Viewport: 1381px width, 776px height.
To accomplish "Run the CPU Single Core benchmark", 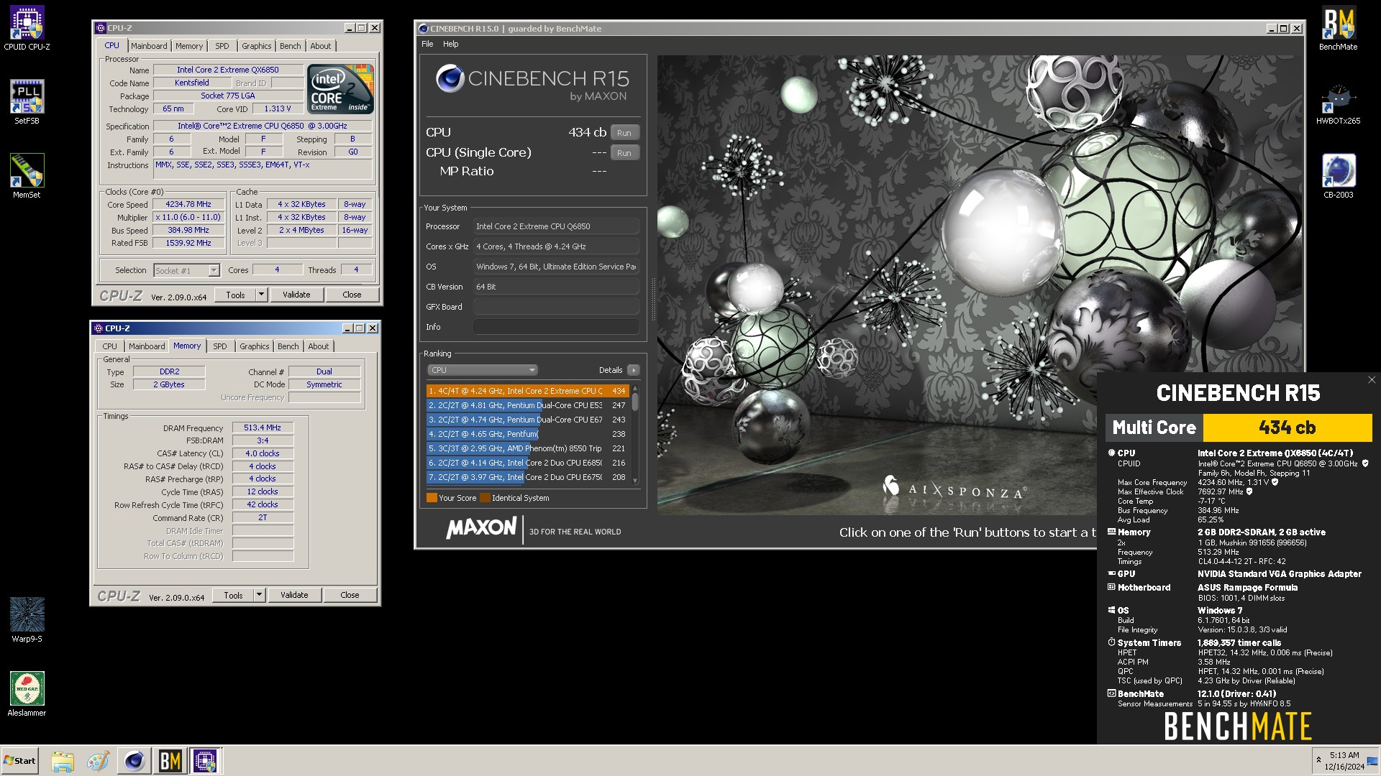I will [x=624, y=153].
